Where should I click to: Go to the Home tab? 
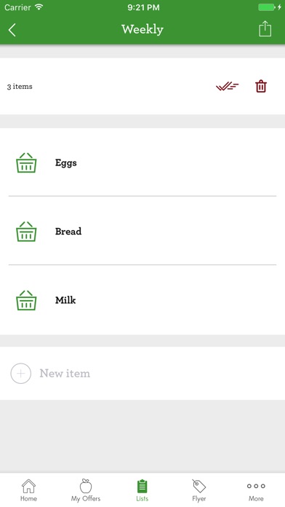[28, 490]
